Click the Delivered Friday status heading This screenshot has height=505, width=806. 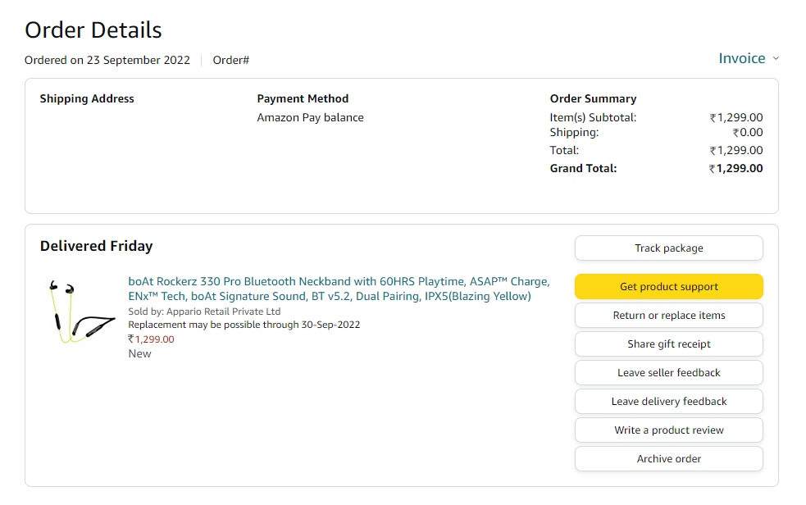(x=96, y=246)
